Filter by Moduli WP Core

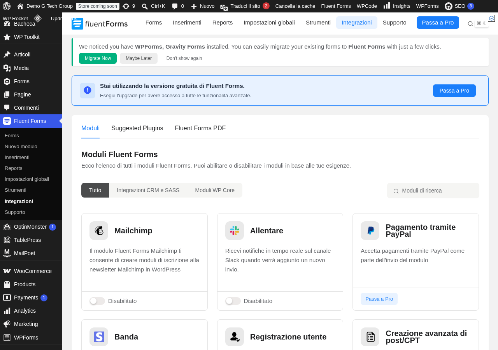215,190
